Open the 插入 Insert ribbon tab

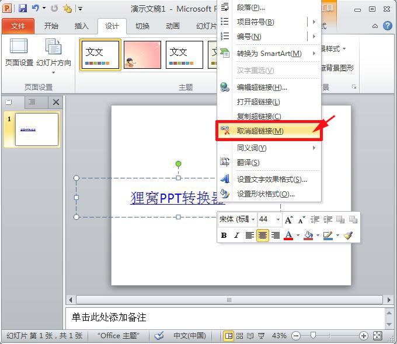pos(82,26)
